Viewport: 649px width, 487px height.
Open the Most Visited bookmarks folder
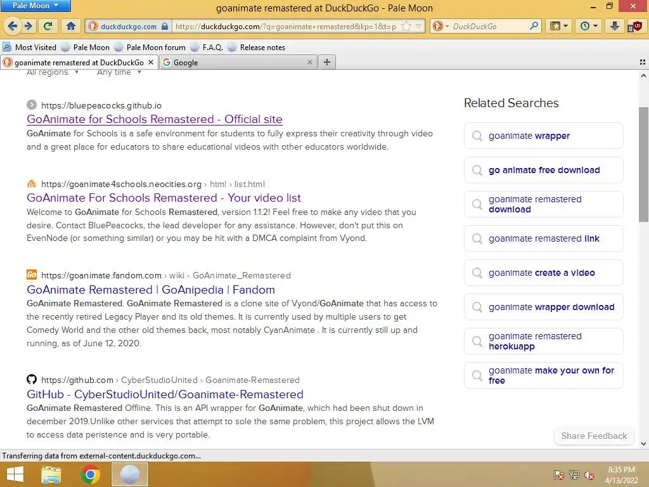click(x=29, y=47)
